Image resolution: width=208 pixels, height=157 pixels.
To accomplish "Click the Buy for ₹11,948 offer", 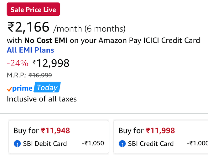I will (x=42, y=131).
